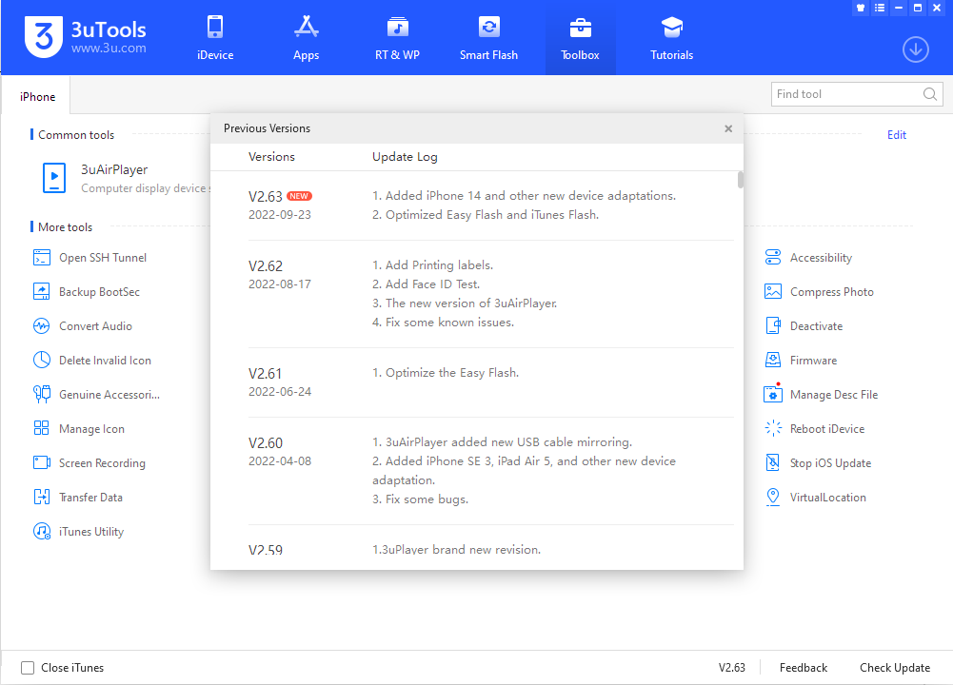Open the Apps section

306,38
